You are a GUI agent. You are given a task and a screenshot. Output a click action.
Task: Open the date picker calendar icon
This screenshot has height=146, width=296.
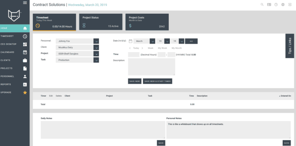tap(131, 41)
